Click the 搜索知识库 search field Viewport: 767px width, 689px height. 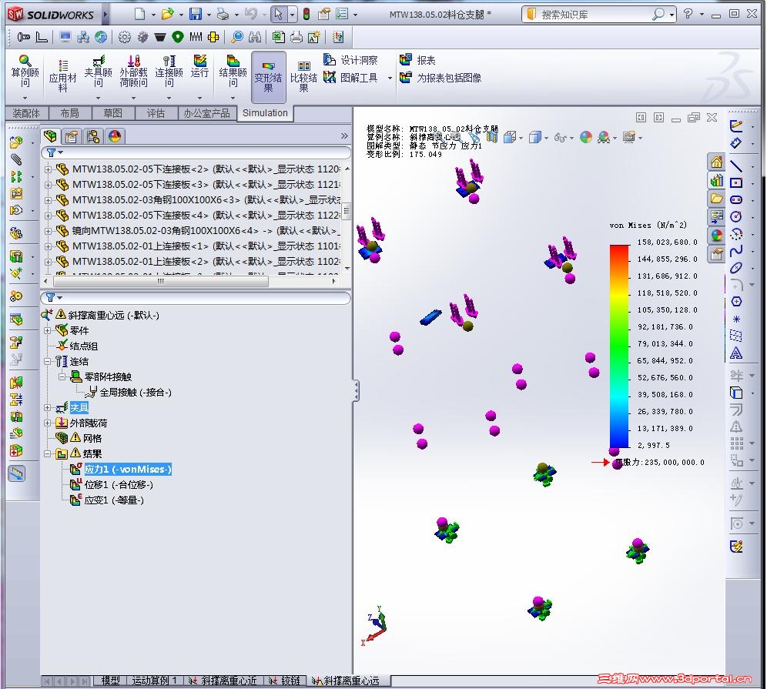595,15
